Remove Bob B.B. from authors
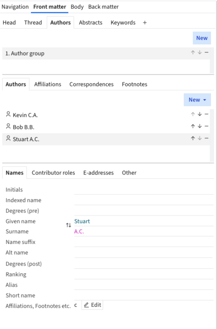Screen dimensions: 217x329 [206, 127]
